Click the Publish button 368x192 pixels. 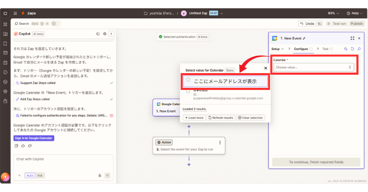pos(356,24)
